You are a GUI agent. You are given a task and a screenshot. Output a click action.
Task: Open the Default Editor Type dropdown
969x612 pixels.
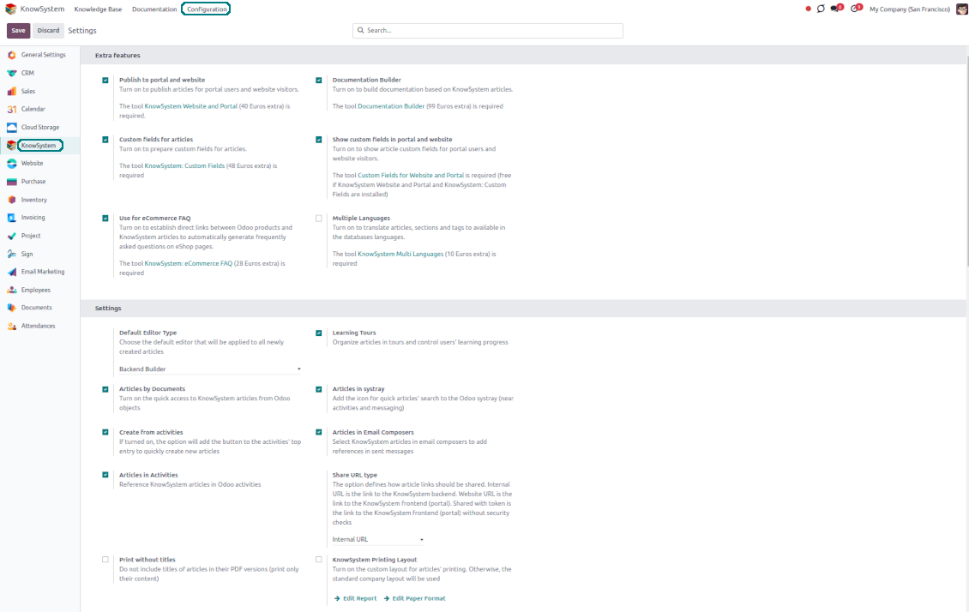pos(210,369)
